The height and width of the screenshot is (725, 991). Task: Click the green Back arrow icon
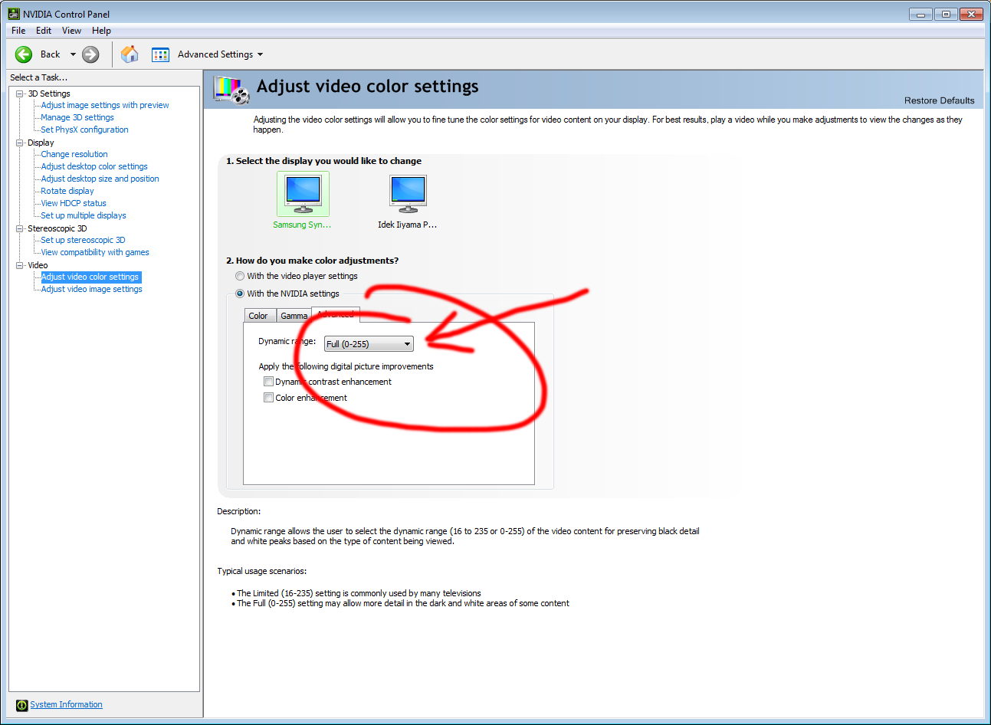click(24, 54)
